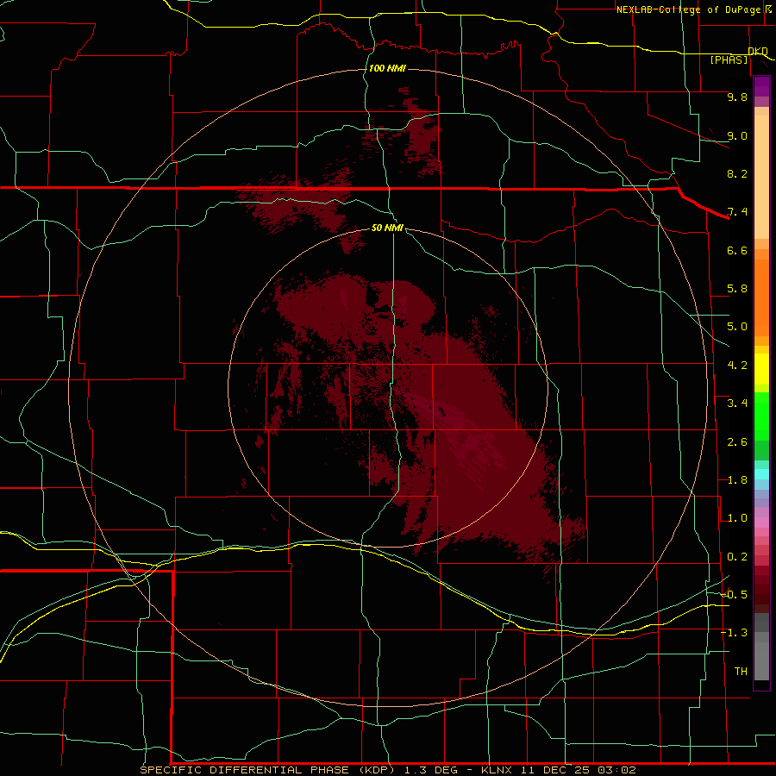Pick the cyan segment of the color bar

pos(761,474)
